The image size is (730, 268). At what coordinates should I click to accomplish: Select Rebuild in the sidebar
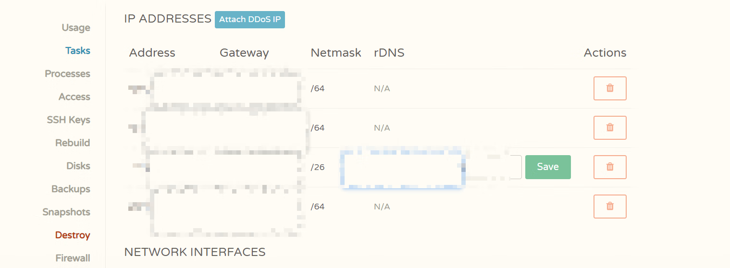pyautogui.click(x=73, y=143)
